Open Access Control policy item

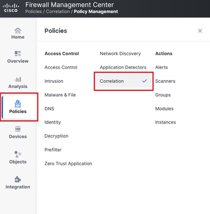coord(61,67)
